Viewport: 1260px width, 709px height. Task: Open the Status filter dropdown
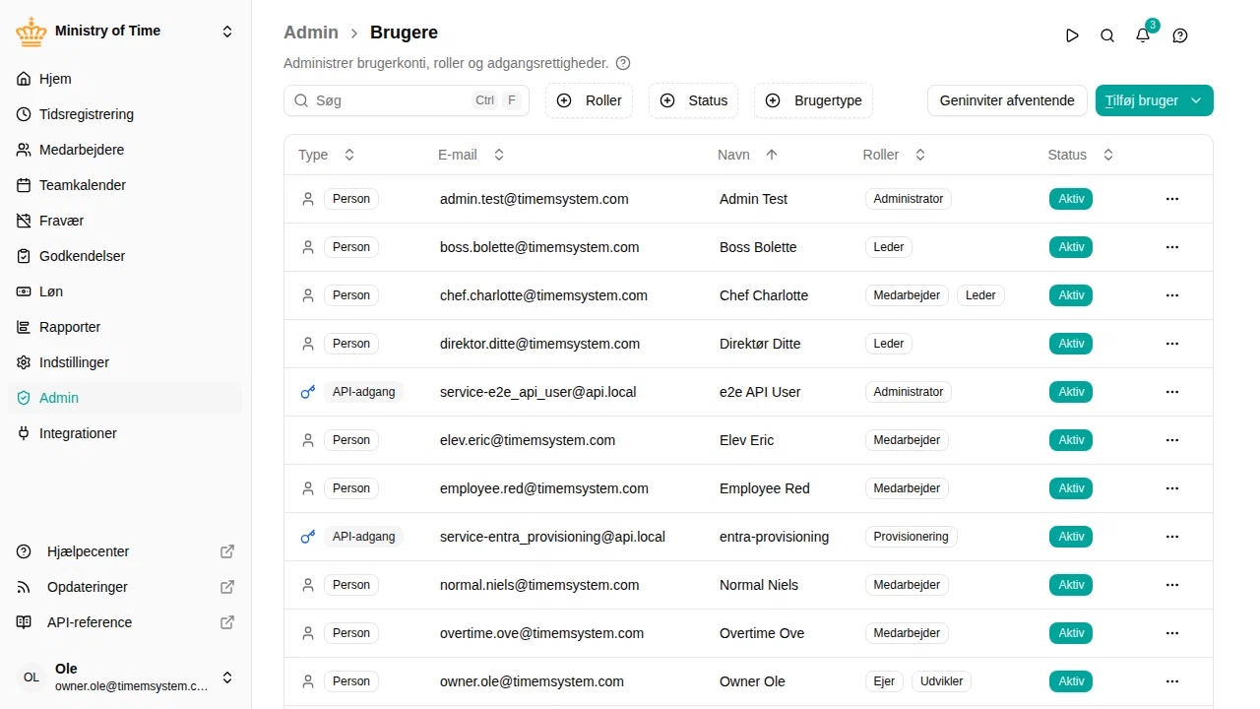[693, 100]
